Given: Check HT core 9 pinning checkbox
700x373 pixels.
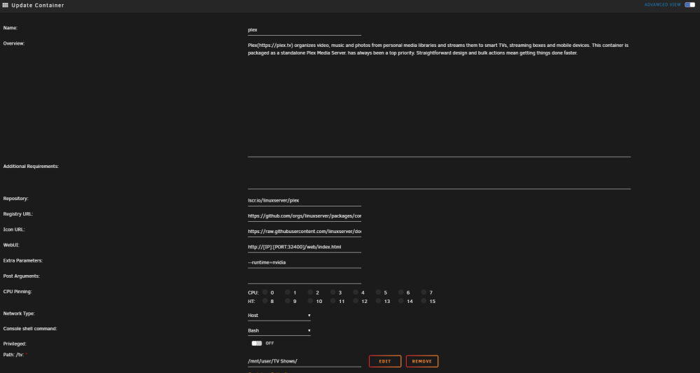Looking at the screenshot, I should pyautogui.click(x=288, y=301).
